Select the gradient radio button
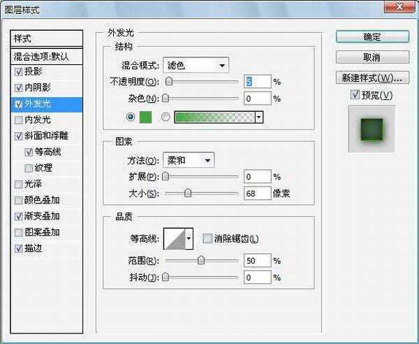The width and height of the screenshot is (419, 344). [166, 117]
